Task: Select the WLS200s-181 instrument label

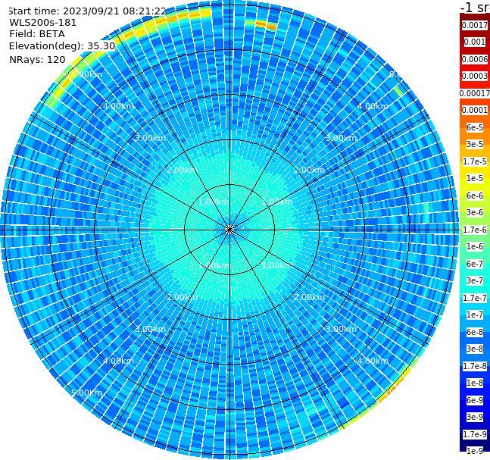Action: pyautogui.click(x=43, y=23)
